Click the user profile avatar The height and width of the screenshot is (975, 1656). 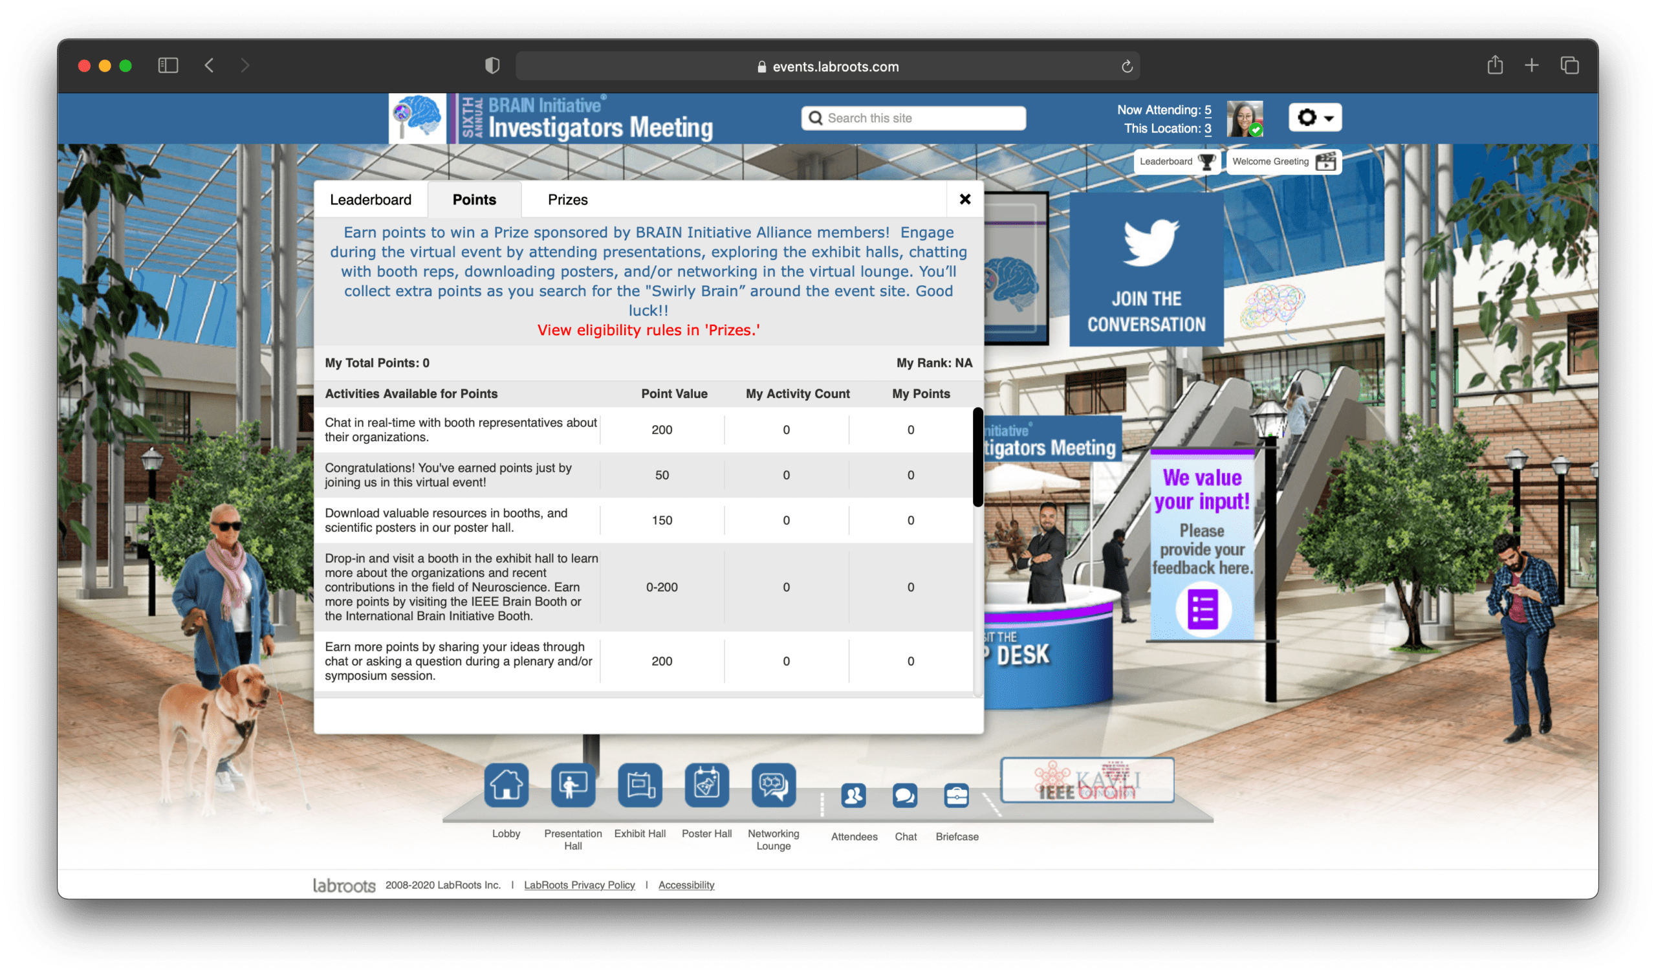click(x=1245, y=118)
